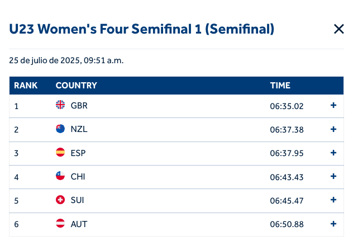Click the U23 Women's Four Semifinal title

tap(142, 29)
